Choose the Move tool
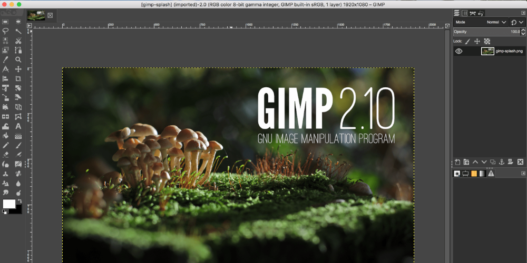The image size is (527, 263). [18, 69]
